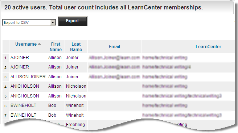
Task: Click the Froehling last name cell
Action: tap(75, 125)
